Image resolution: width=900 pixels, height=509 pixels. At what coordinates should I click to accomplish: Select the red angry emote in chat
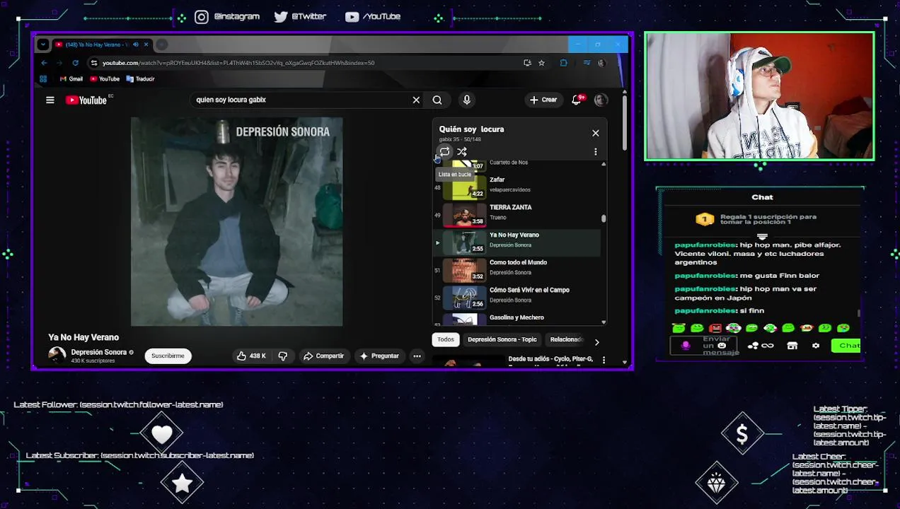point(715,328)
